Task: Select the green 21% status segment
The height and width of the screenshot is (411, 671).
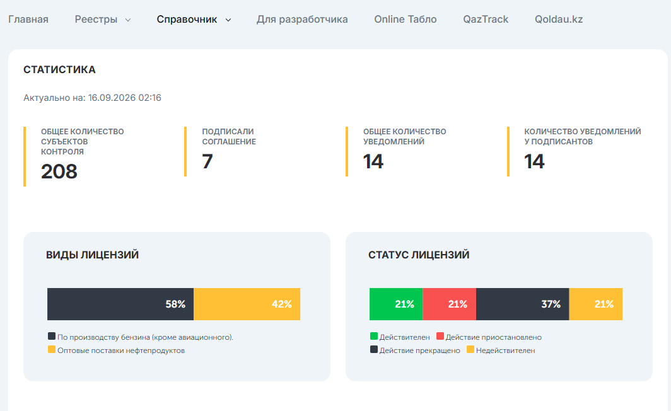Action: [396, 304]
